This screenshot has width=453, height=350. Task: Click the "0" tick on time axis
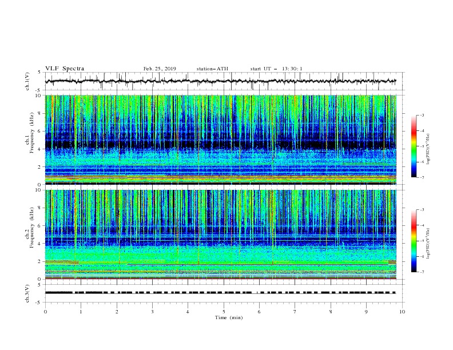[45, 312]
